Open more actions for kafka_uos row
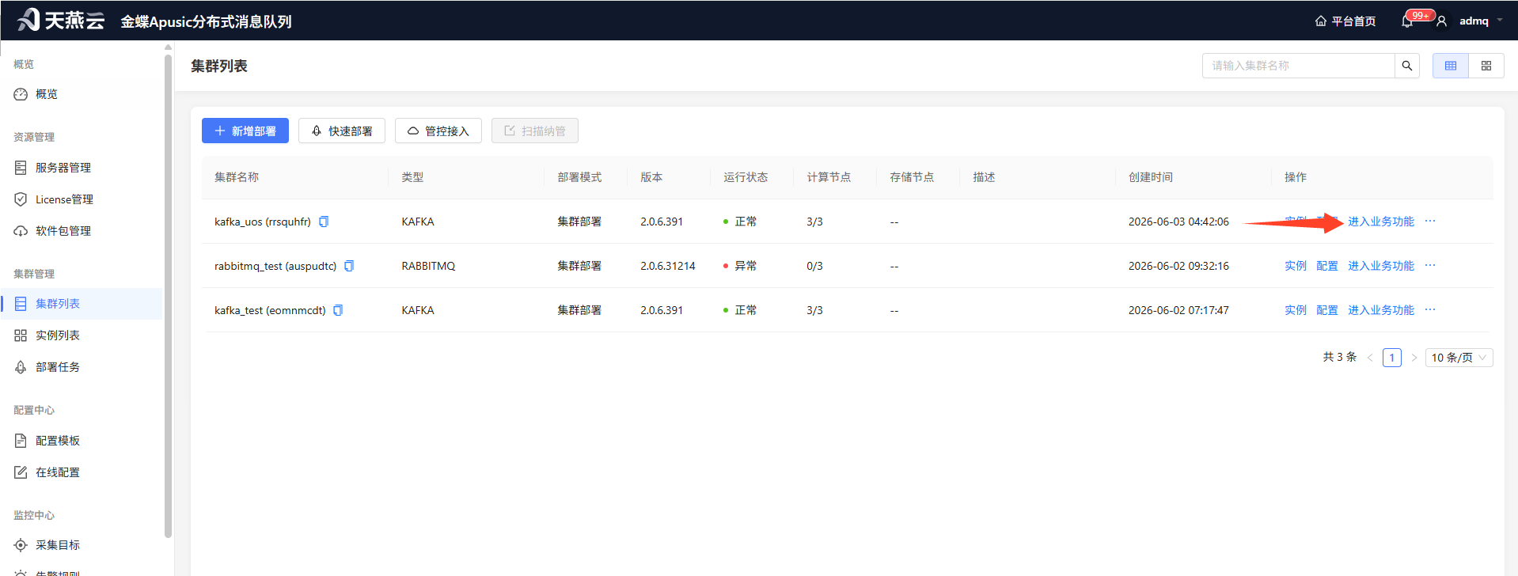The image size is (1518, 576). coord(1430,222)
